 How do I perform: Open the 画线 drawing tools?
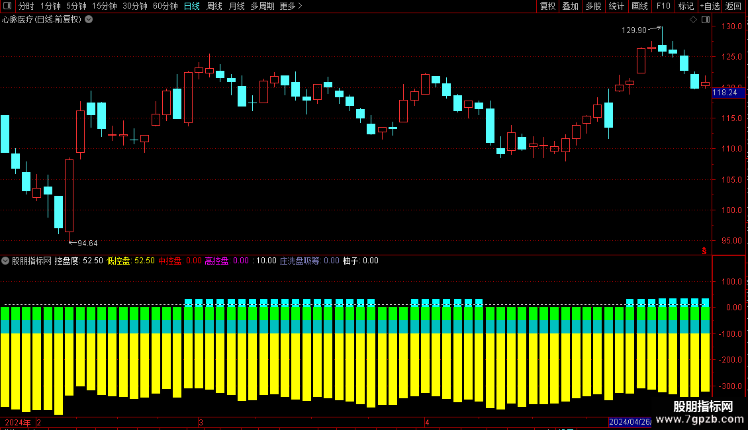(x=639, y=6)
